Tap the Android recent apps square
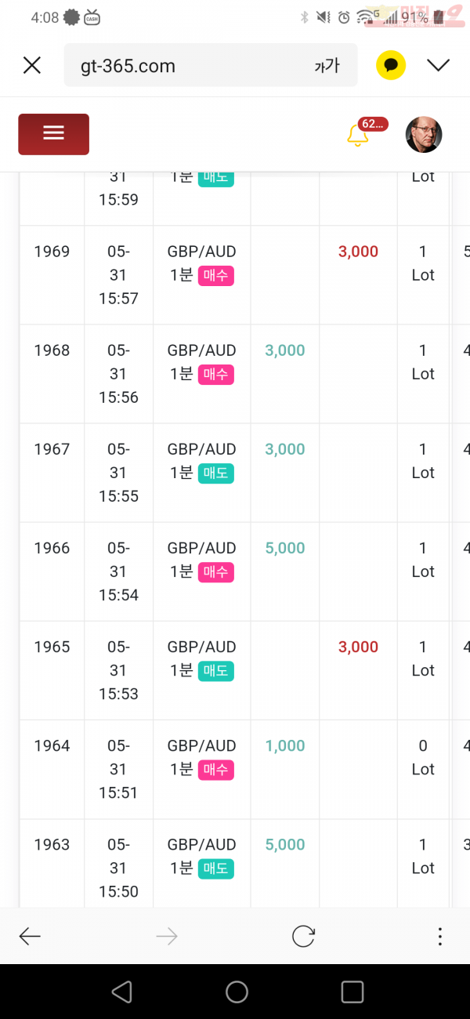The height and width of the screenshot is (1019, 470). click(352, 992)
